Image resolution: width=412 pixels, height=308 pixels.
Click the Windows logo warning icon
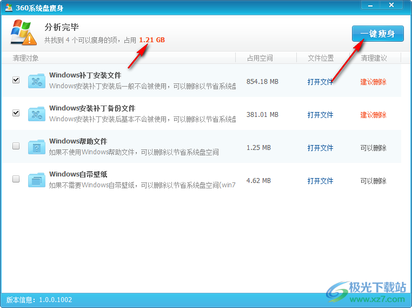click(x=23, y=32)
